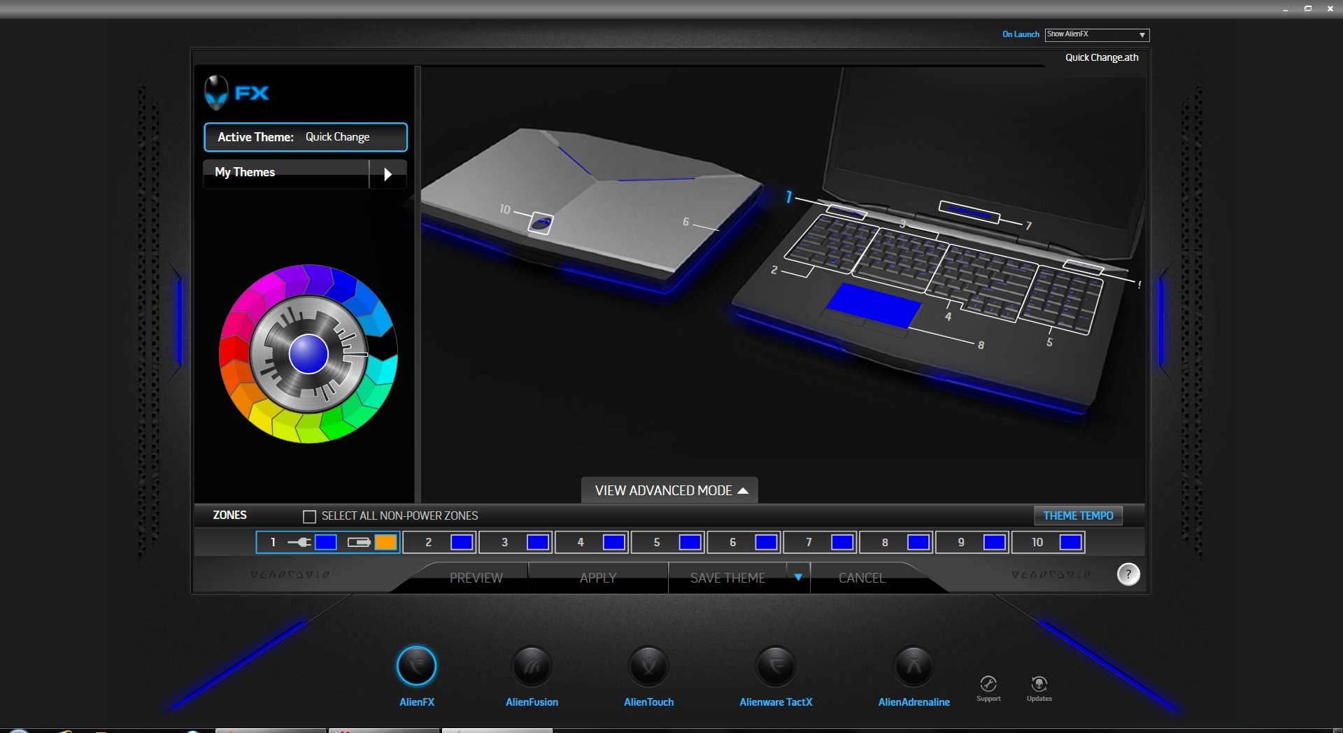Click zone label 8 on laptop preview
The height and width of the screenshot is (733, 1343).
(x=981, y=345)
